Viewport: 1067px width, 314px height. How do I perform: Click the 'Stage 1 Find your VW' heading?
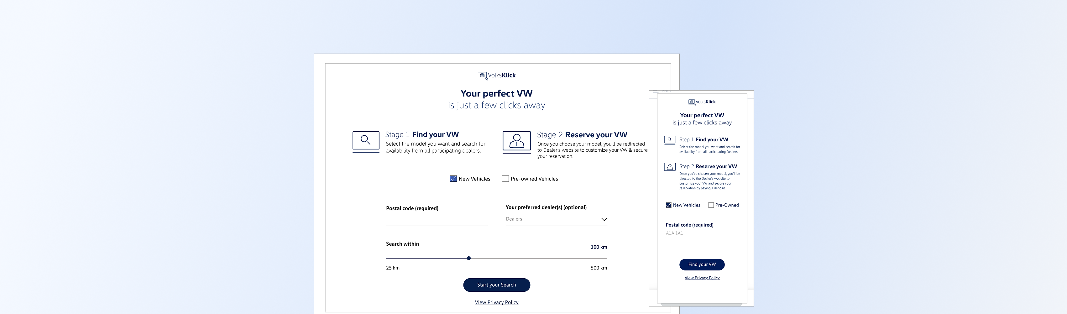[422, 135]
